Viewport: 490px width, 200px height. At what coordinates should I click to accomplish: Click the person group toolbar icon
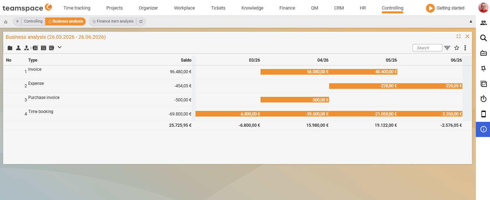coord(27,48)
